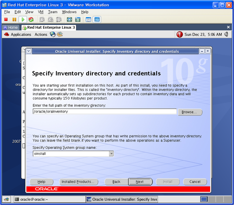Switch to the second workspace in pager
This screenshot has width=234, height=205.
point(212,199)
